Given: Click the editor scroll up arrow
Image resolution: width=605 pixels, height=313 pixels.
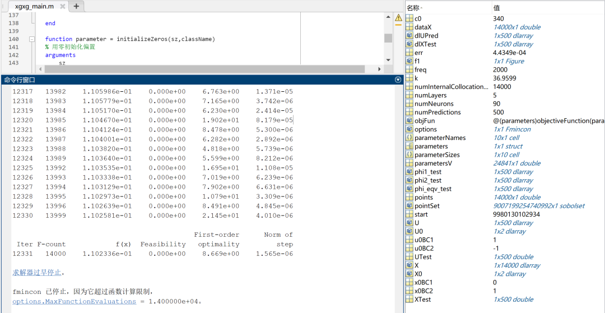Looking at the screenshot, I should (388, 16).
